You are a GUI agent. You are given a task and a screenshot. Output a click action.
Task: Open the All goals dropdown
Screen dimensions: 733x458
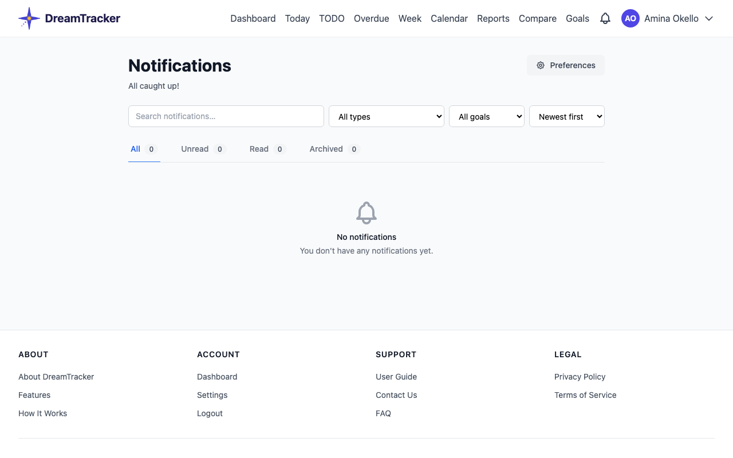tap(487, 116)
